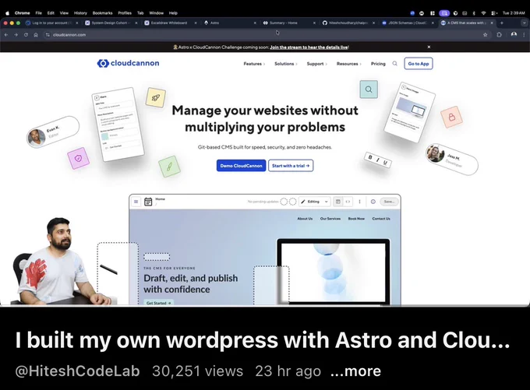Click Contact Us in the preview site
Image resolution: width=530 pixels, height=390 pixels.
pos(381,219)
